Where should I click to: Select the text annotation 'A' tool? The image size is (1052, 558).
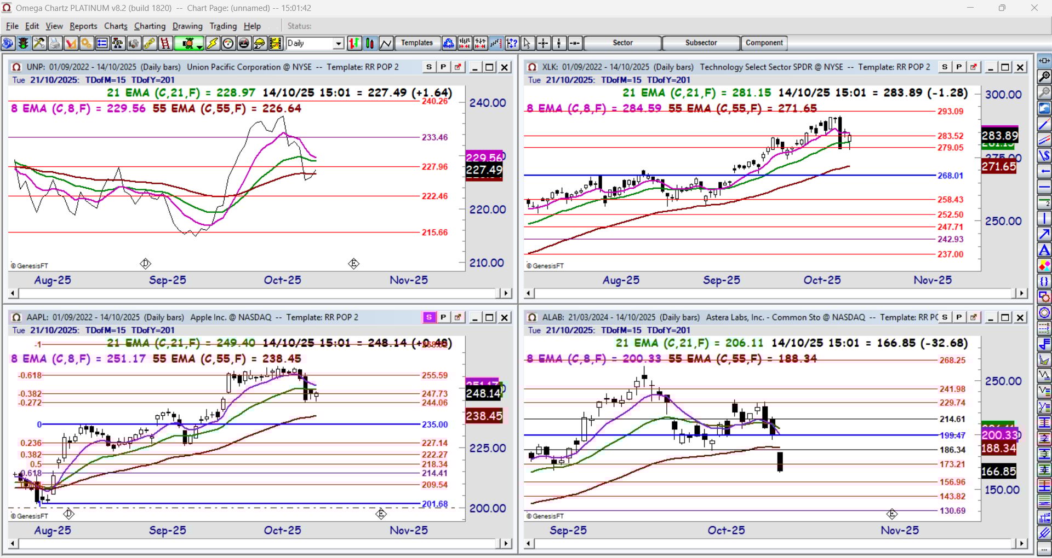tap(1044, 251)
